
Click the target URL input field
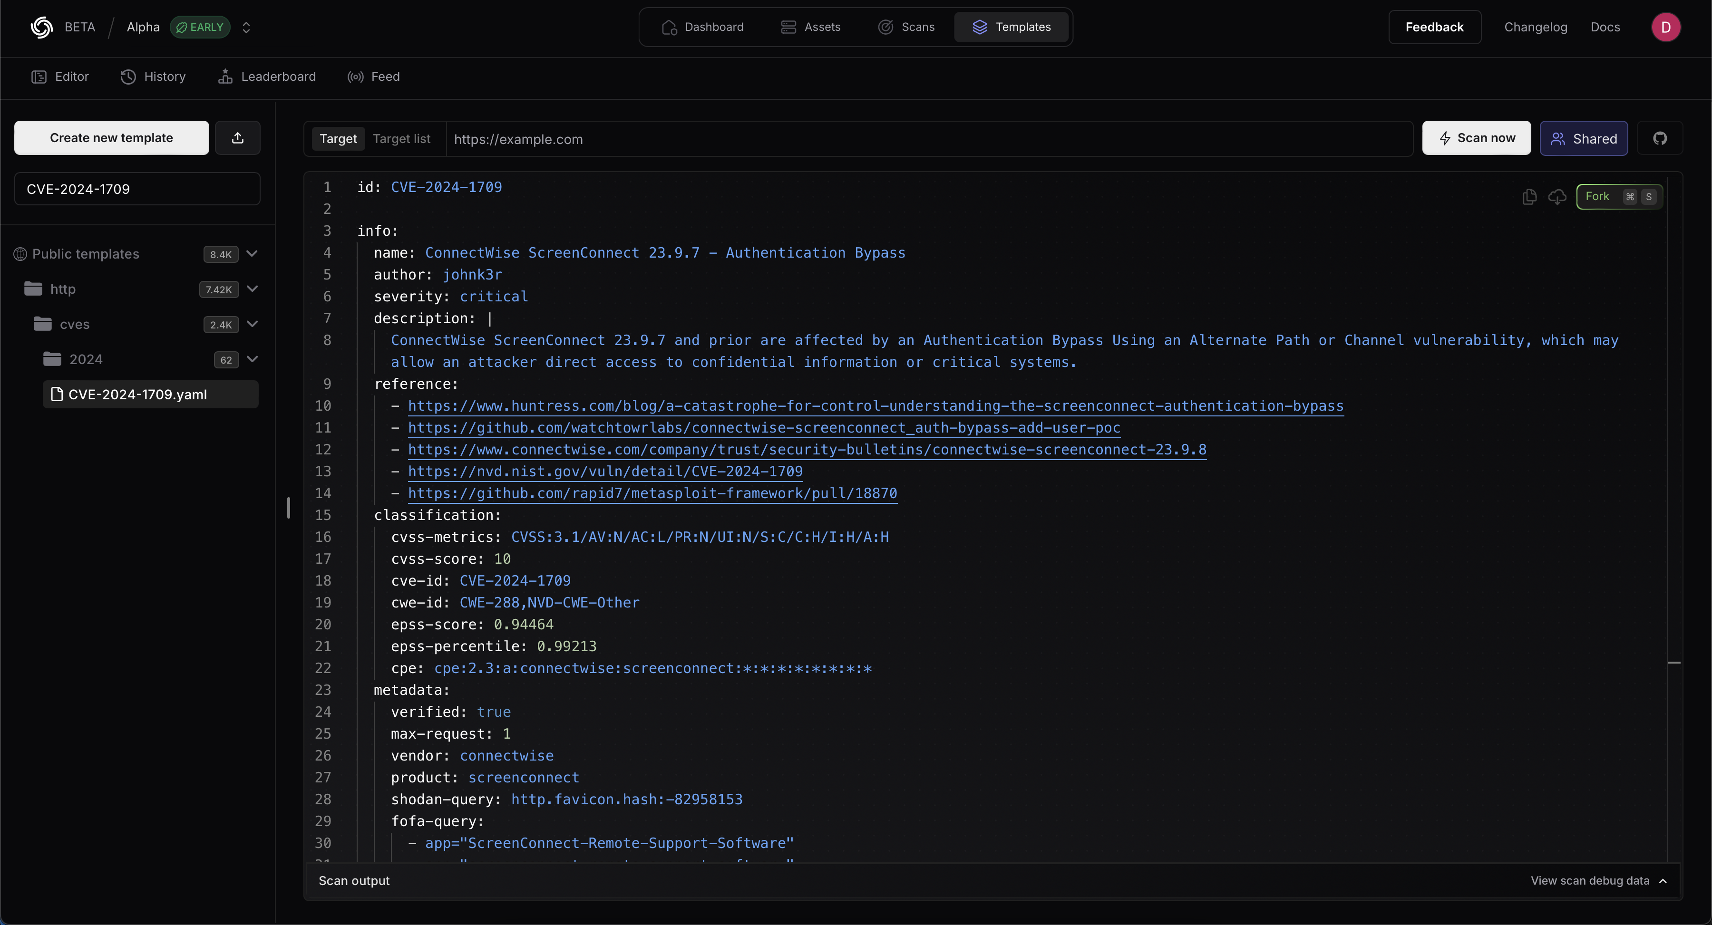coord(929,139)
